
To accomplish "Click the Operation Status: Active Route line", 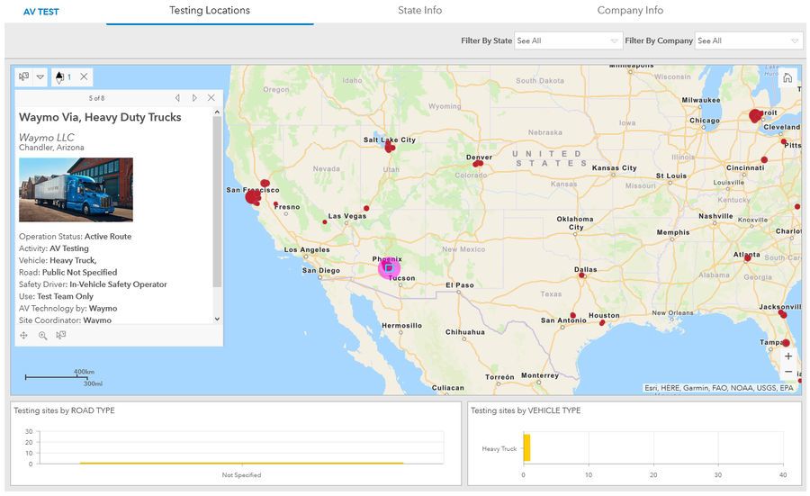I will (76, 236).
